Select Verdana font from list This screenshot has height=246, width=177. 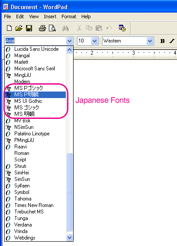pos(35,225)
